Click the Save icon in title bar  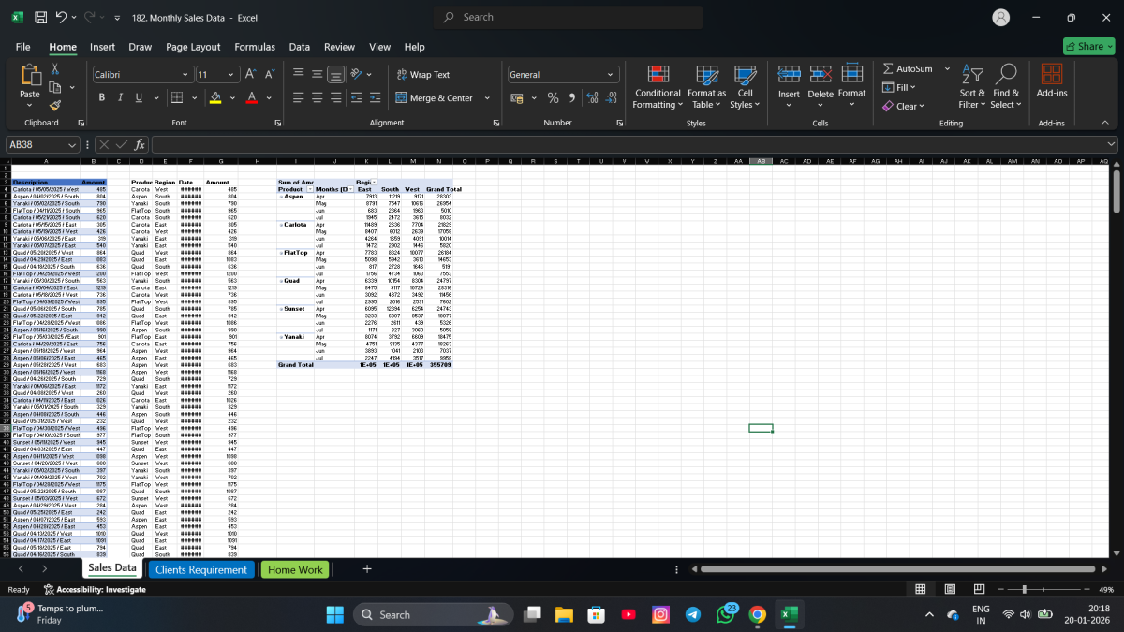tap(40, 17)
